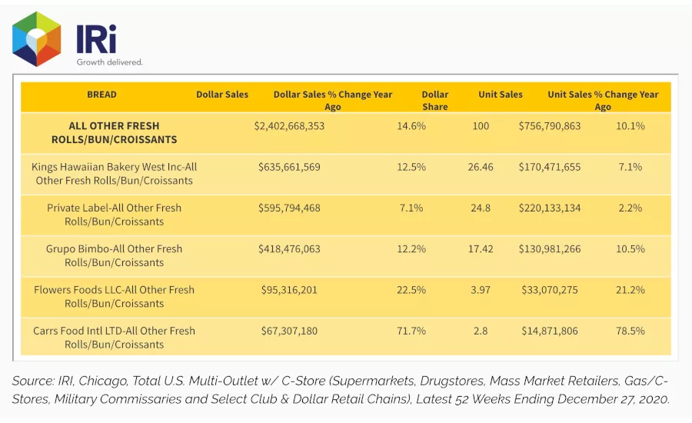Click the Kings Hawaiian Bakery West row label
Viewport: 692px width, 423px height.
pyautogui.click(x=115, y=174)
